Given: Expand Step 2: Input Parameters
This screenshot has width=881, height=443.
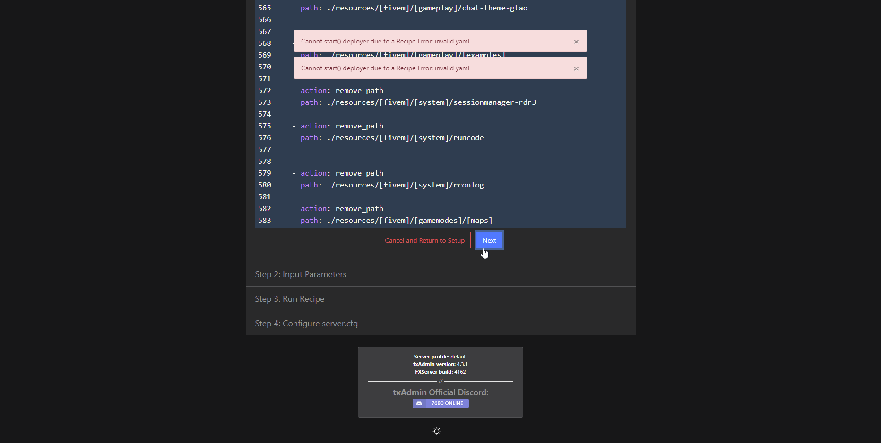Looking at the screenshot, I should (x=301, y=274).
